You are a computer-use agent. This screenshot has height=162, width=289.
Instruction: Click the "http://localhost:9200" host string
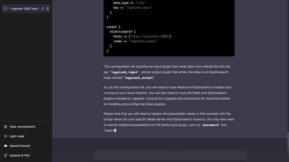click(x=149, y=36)
